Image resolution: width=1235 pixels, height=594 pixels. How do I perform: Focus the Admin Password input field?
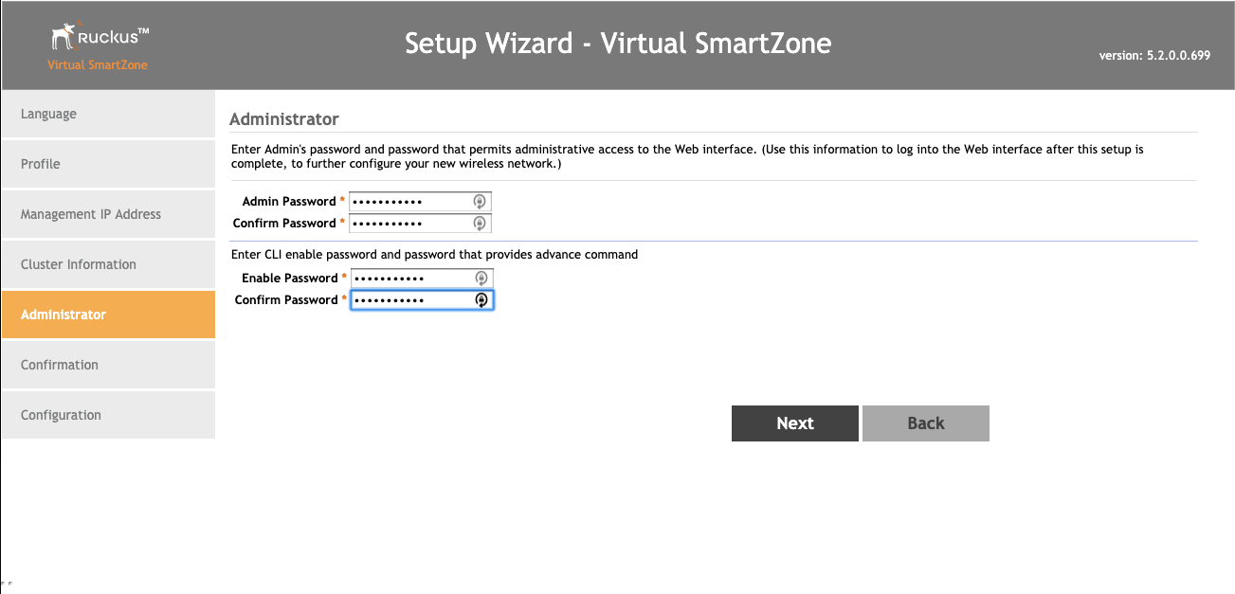coord(409,201)
